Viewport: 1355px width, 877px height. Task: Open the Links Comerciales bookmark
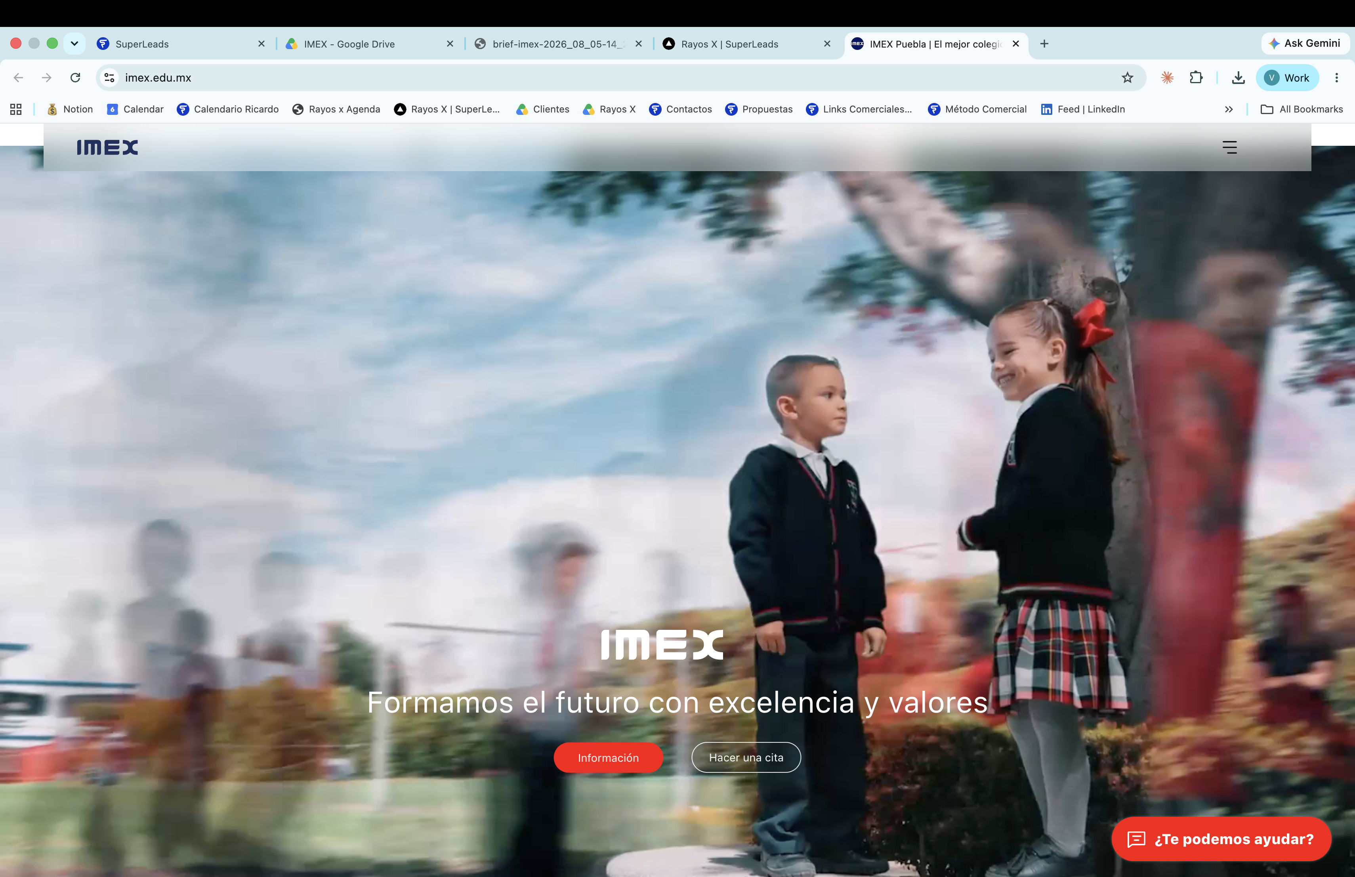coord(859,109)
